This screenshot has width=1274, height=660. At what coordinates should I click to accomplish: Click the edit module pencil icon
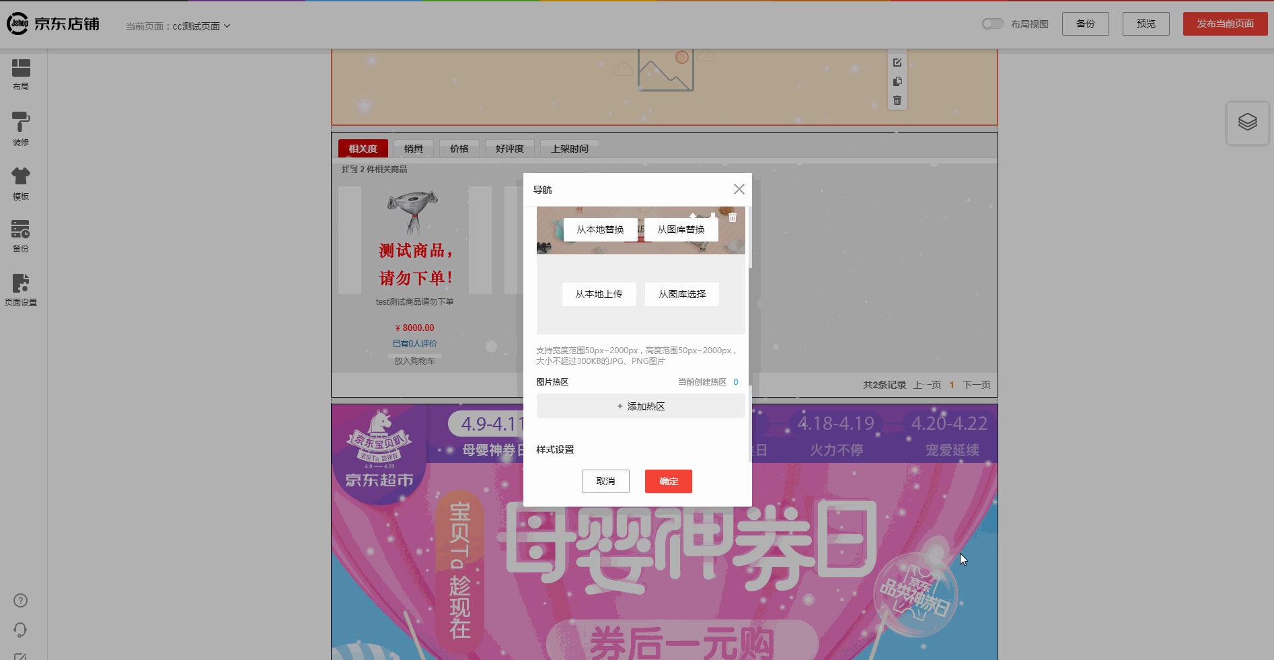point(897,63)
